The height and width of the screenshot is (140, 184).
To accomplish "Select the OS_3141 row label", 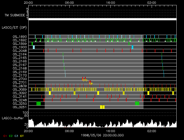I will [x=20, y=97].
